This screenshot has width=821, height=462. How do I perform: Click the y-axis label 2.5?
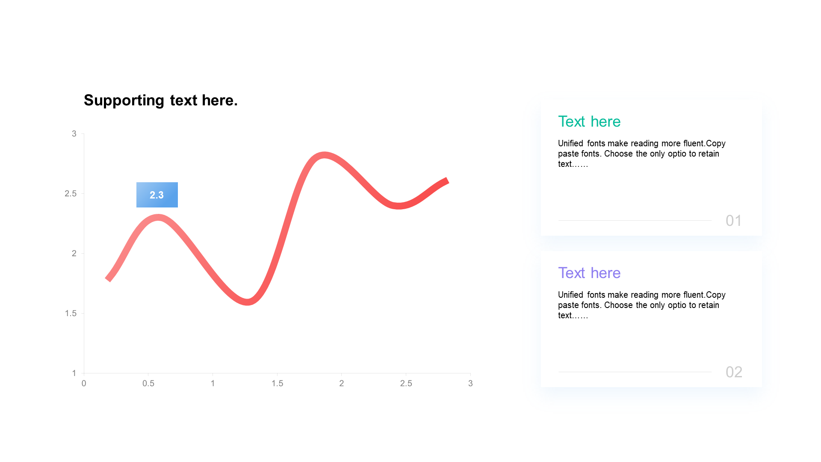pos(71,194)
